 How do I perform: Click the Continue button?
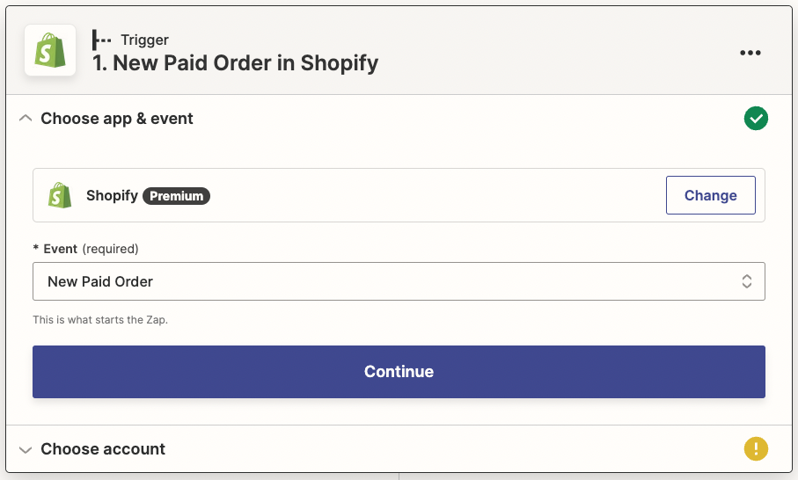click(399, 372)
